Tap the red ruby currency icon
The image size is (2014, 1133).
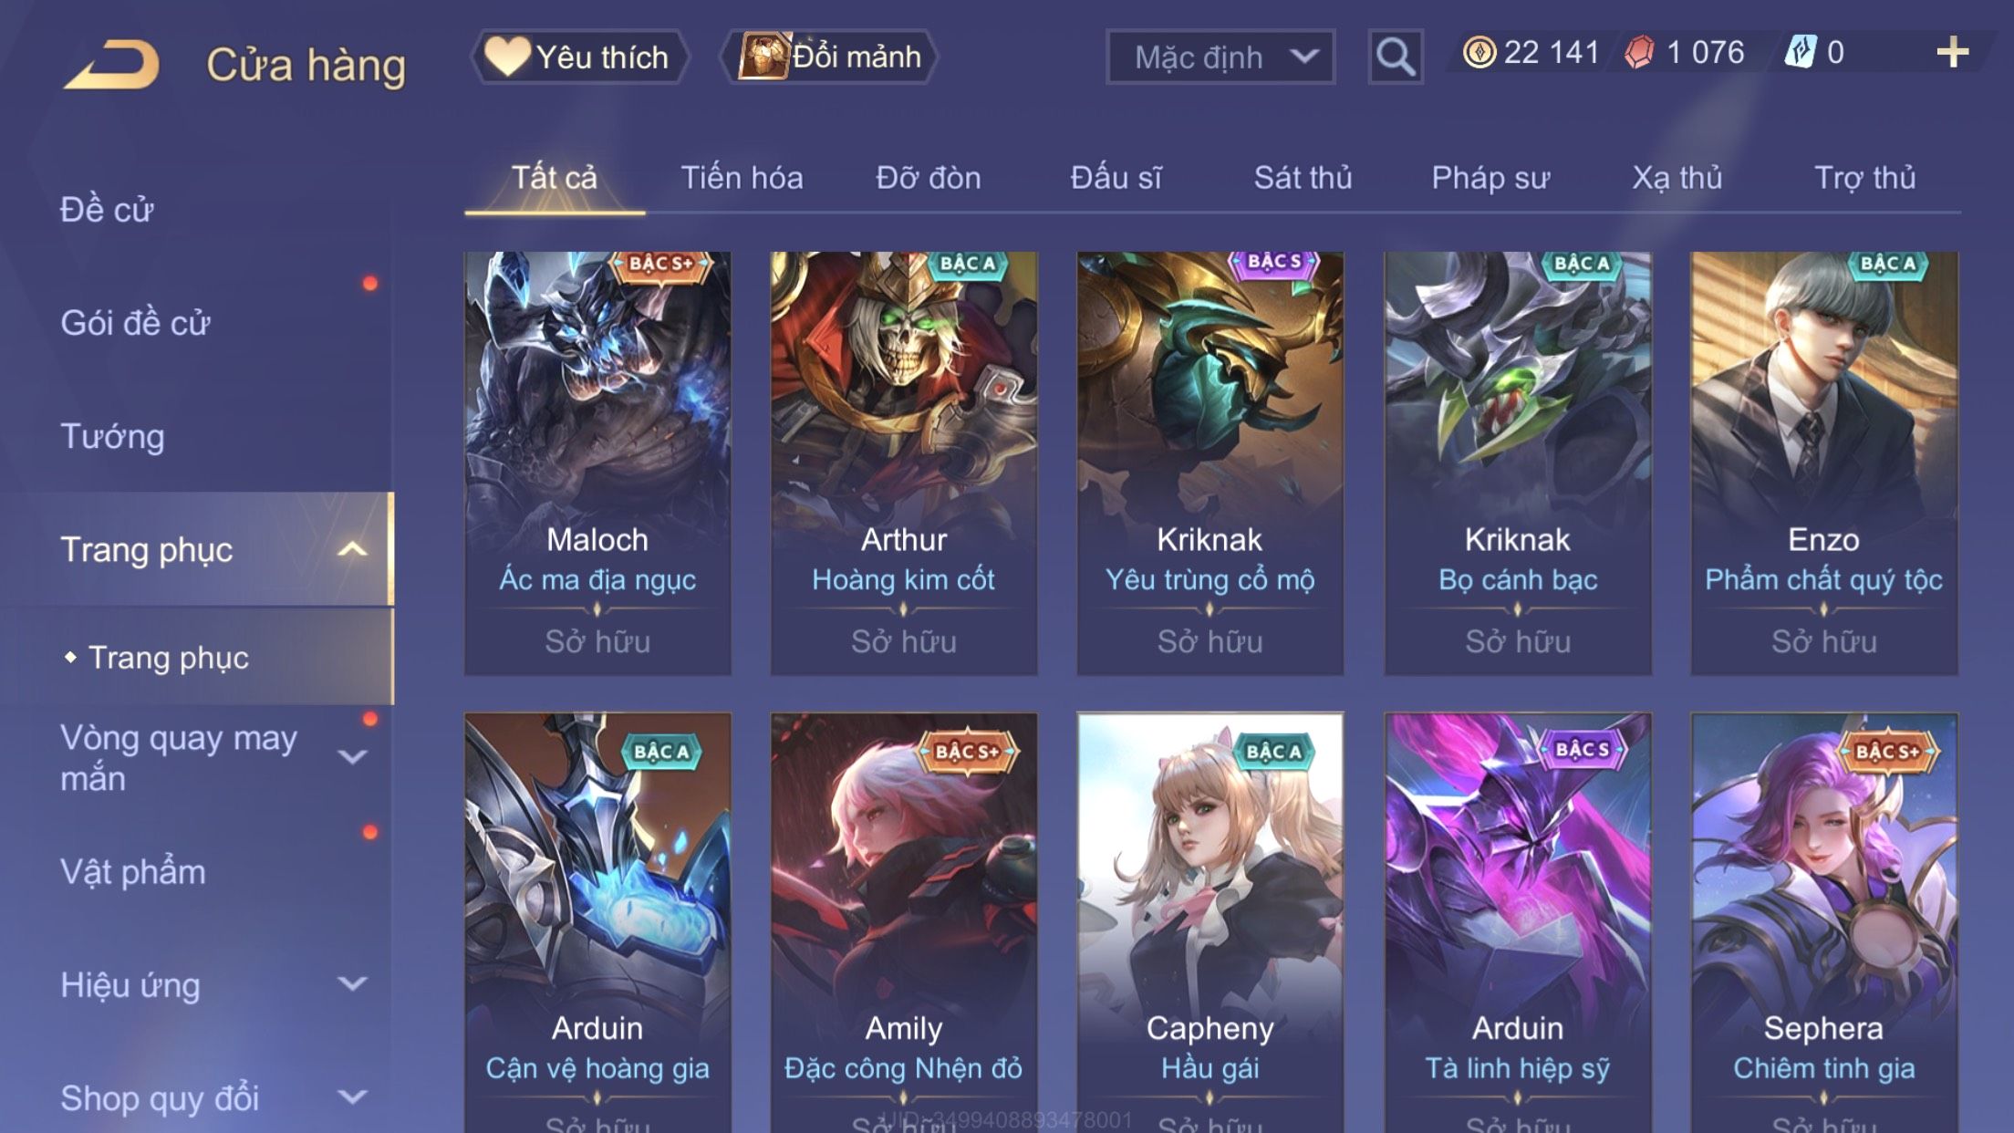(x=1639, y=53)
